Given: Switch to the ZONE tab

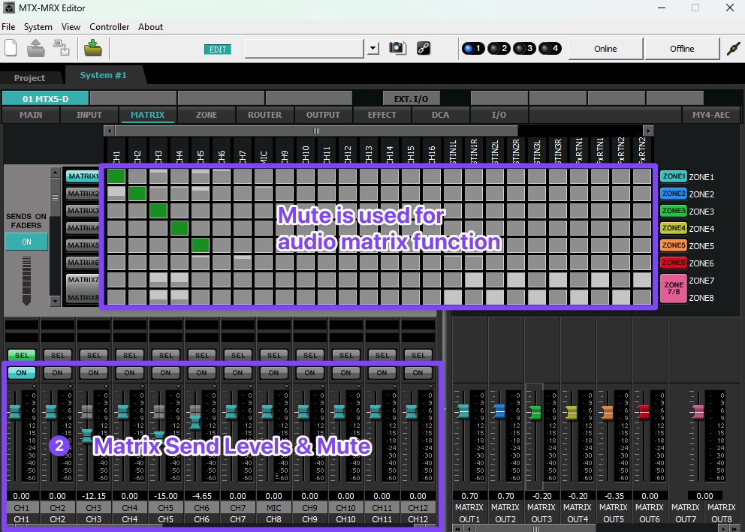Looking at the screenshot, I should click(207, 115).
